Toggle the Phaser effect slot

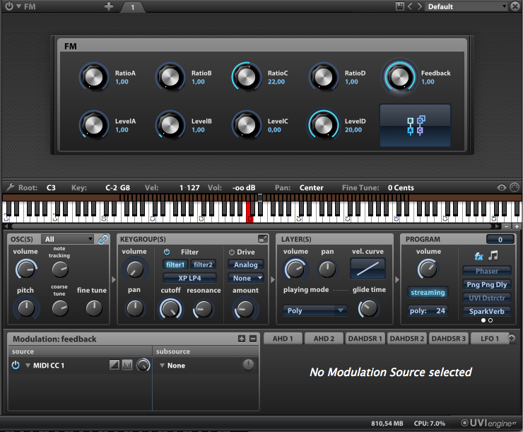[x=487, y=271]
